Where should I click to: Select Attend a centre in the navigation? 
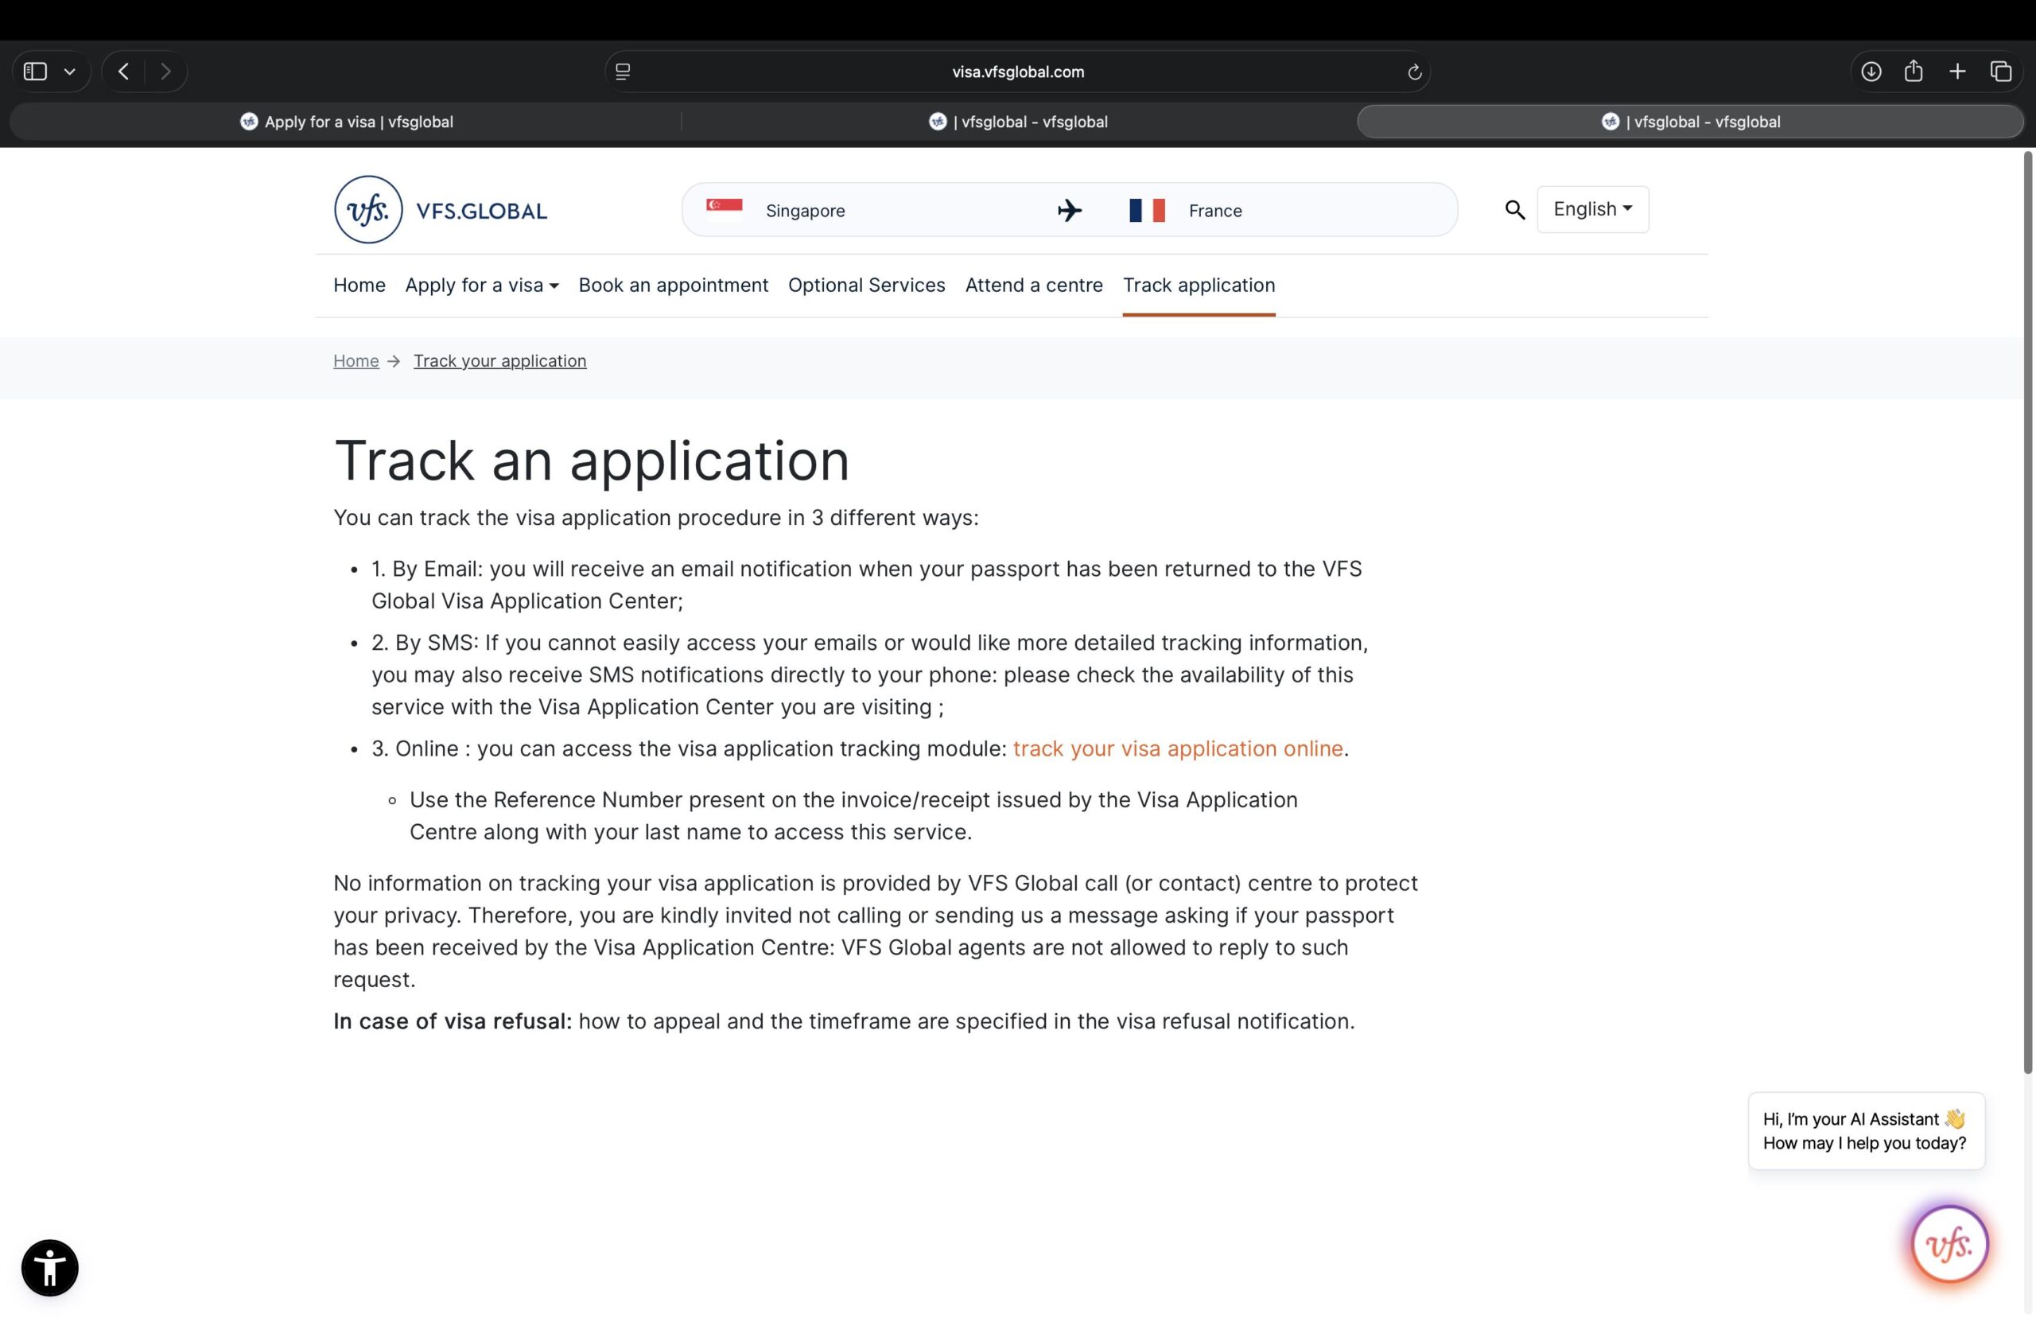tap(1033, 285)
